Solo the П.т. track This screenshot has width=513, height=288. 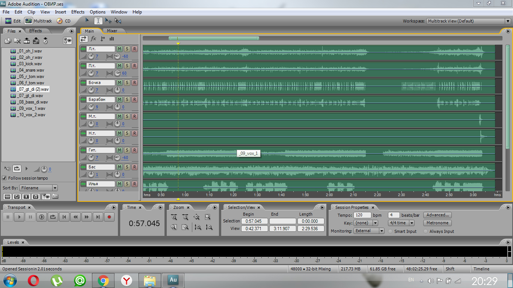tap(127, 66)
